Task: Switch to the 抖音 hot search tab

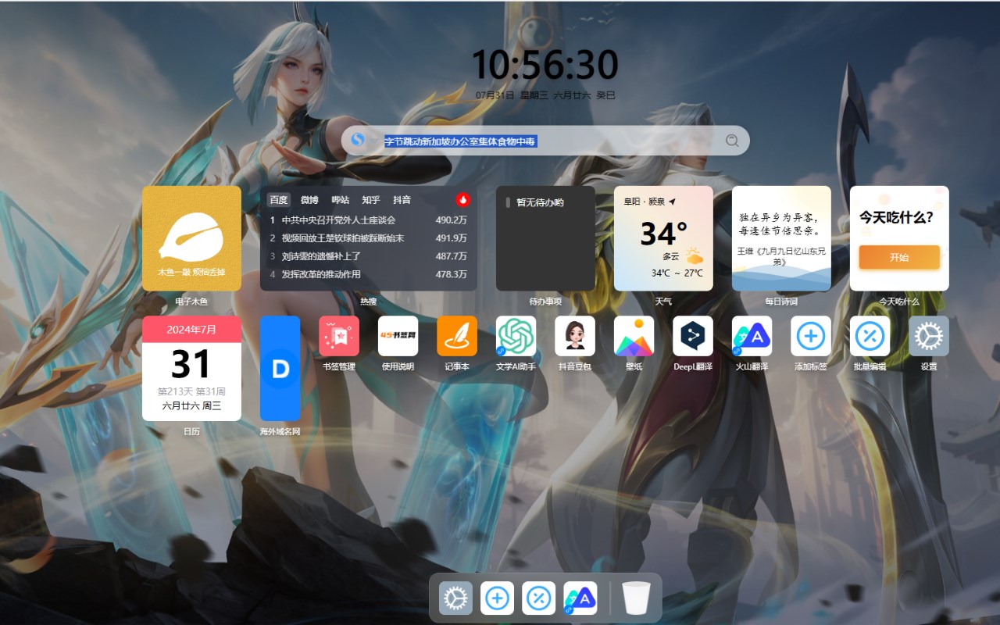Action: pos(402,200)
